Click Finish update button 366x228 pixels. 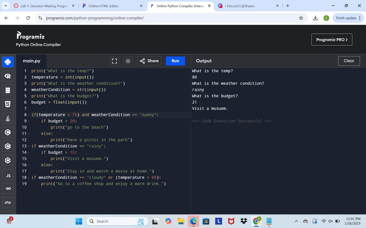point(348,18)
